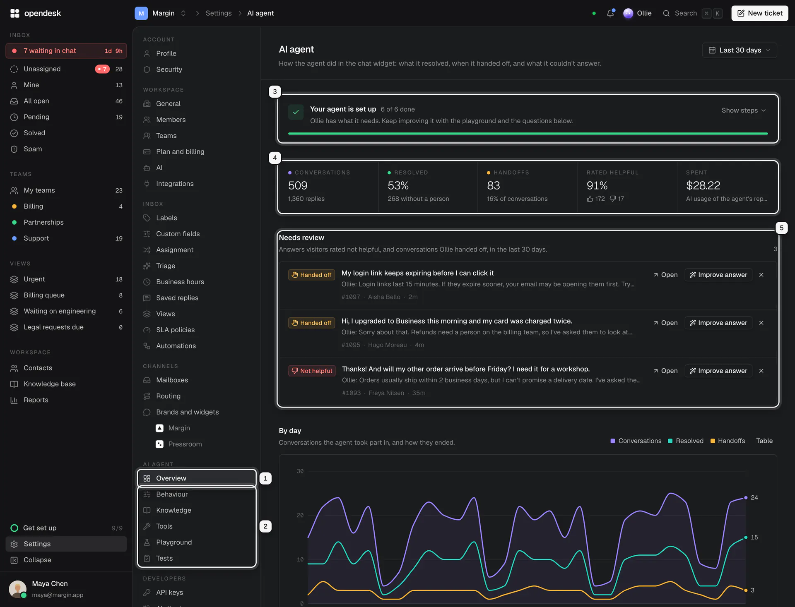Open the Knowledge AI agent page
Viewport: 795px width, 607px height.
pos(197,511)
